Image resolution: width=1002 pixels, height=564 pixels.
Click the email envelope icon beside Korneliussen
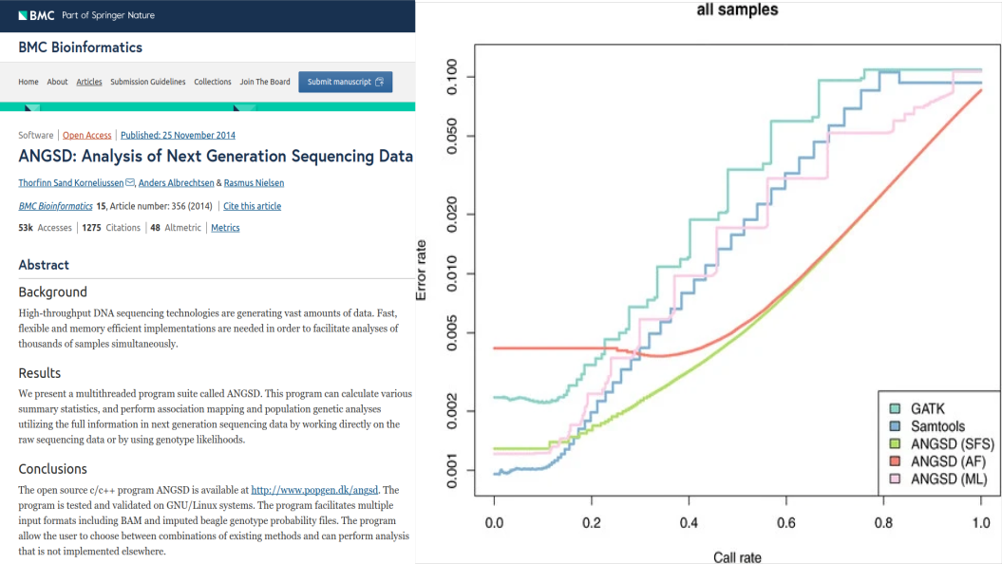click(131, 183)
